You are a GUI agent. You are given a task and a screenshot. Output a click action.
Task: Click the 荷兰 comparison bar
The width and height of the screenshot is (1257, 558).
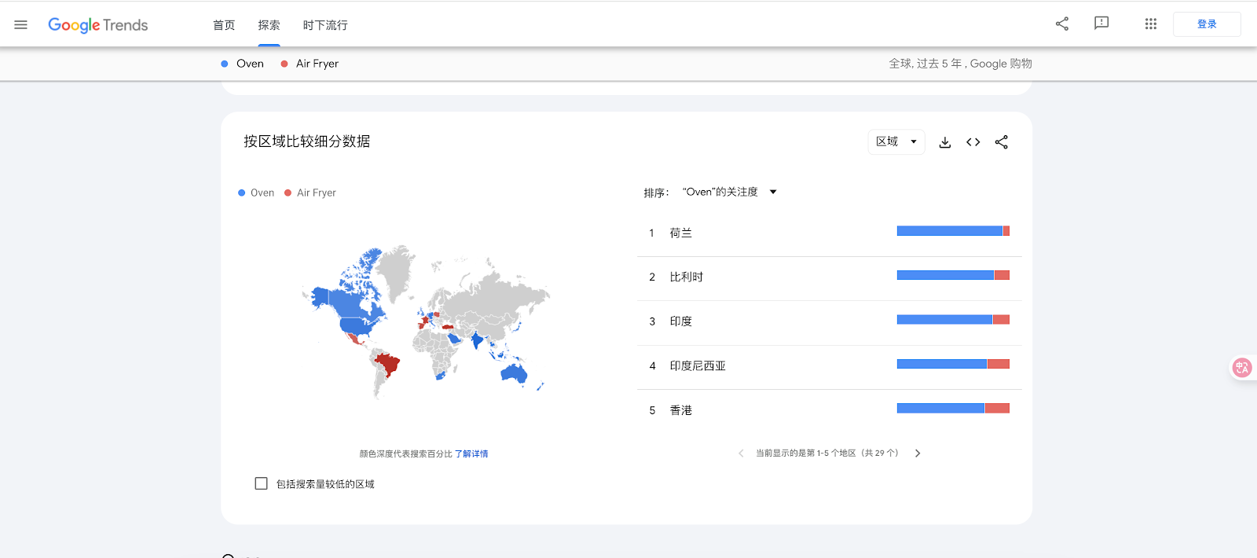pos(953,231)
